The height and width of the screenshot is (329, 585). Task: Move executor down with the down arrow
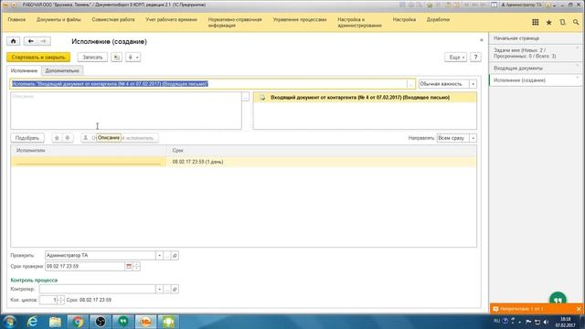coord(68,138)
